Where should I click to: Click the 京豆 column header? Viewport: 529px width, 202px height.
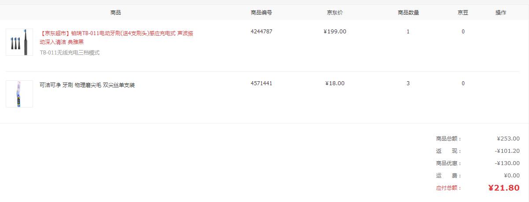[x=463, y=13]
